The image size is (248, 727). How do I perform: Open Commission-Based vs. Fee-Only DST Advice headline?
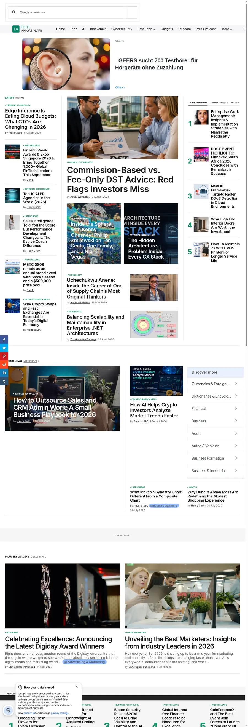click(120, 180)
